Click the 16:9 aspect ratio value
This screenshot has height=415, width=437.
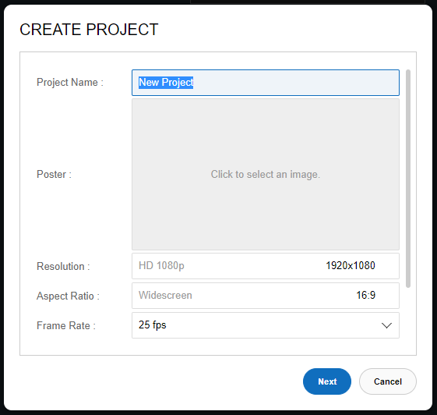tap(365, 296)
